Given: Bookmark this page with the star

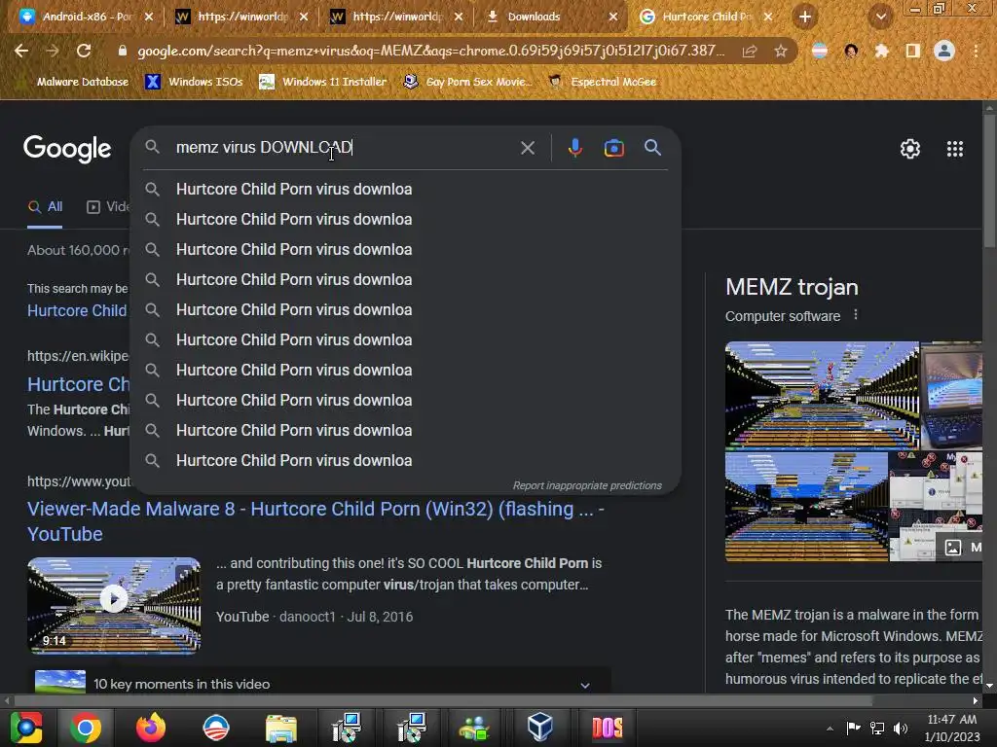Looking at the screenshot, I should 781,51.
